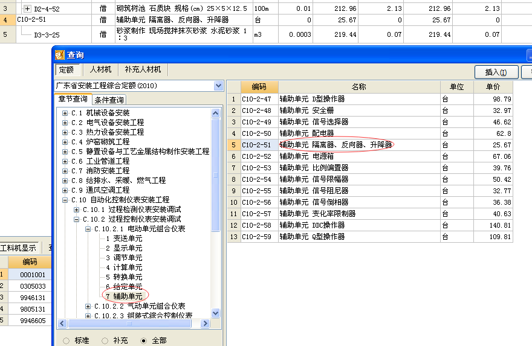
Task: Select tree item 2 显示单元
Action: 124,248
